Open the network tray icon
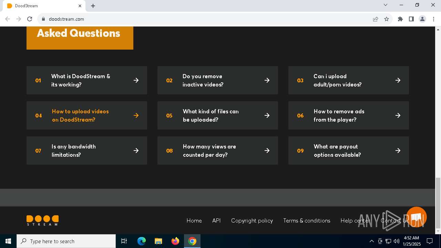The image size is (441, 248). (388, 241)
